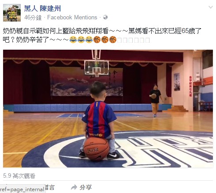This screenshot has width=216, height=193.
Task: Click the basketball hoop backboard in video
Action: point(97,68)
